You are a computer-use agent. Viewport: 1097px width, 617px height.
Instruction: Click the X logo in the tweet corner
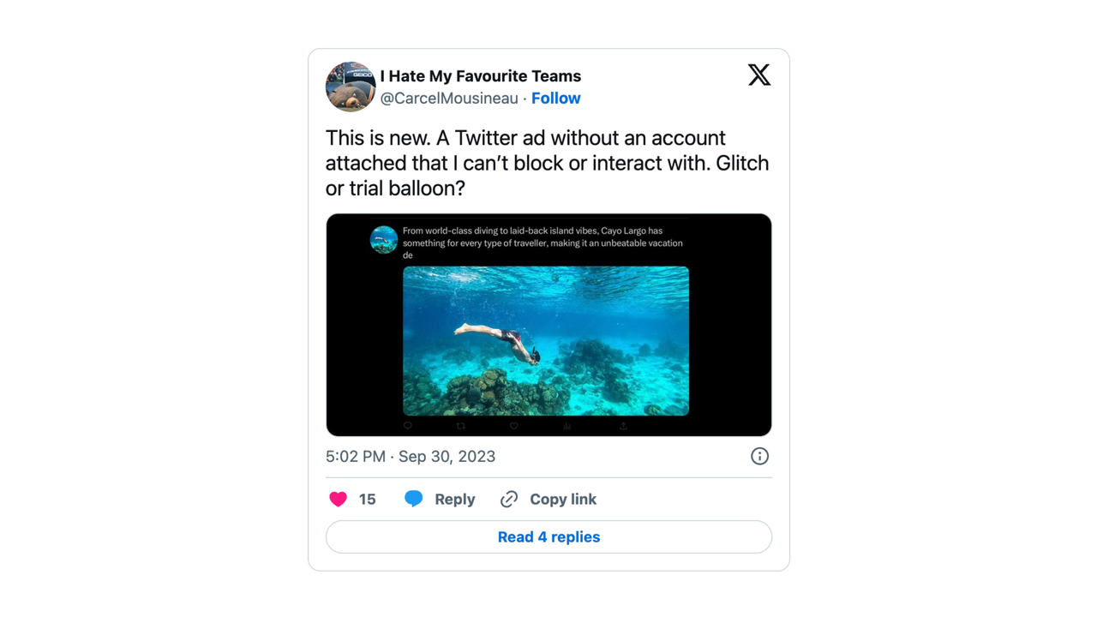click(x=758, y=75)
